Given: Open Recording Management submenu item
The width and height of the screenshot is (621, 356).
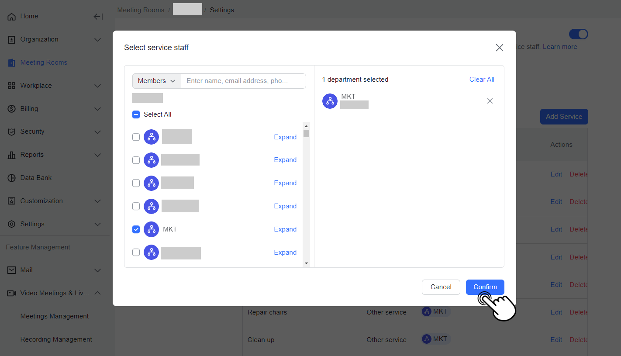Looking at the screenshot, I should point(56,339).
